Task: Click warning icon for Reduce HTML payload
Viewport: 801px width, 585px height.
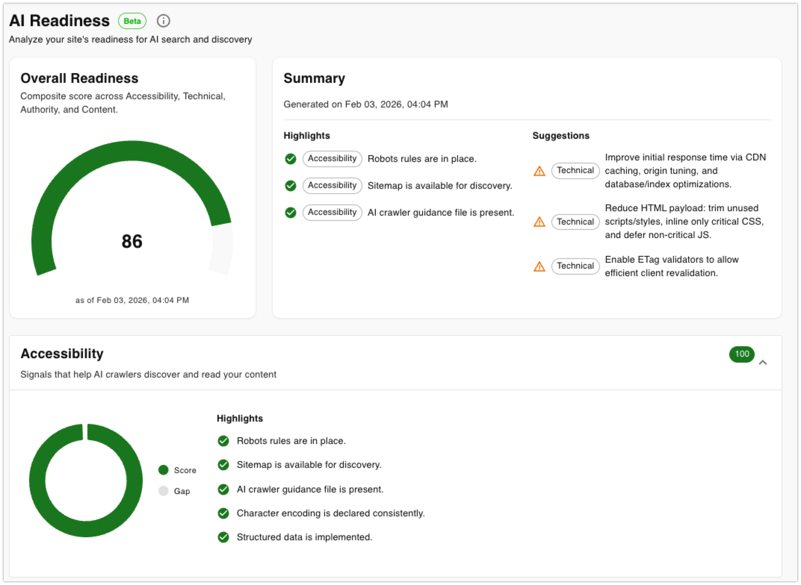Action: tap(539, 222)
